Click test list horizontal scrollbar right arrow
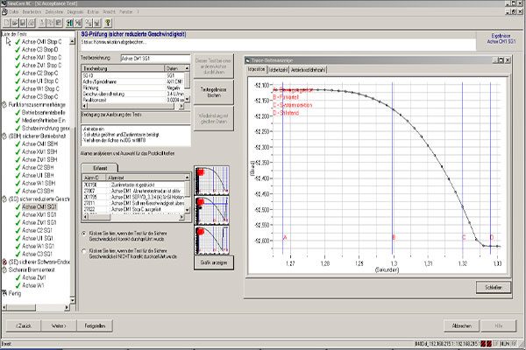Viewport: 526px width, 350px height. click(67, 307)
